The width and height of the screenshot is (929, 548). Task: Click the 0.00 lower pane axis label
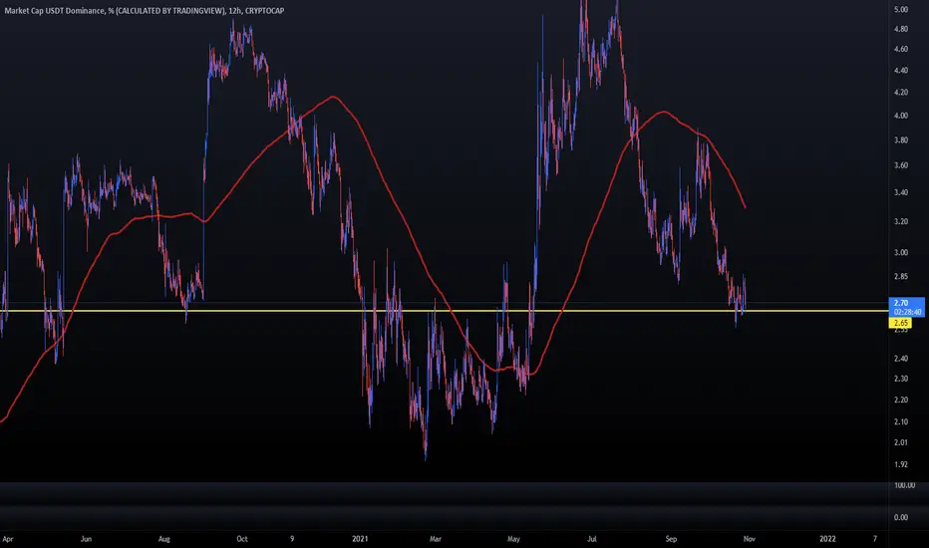point(900,517)
